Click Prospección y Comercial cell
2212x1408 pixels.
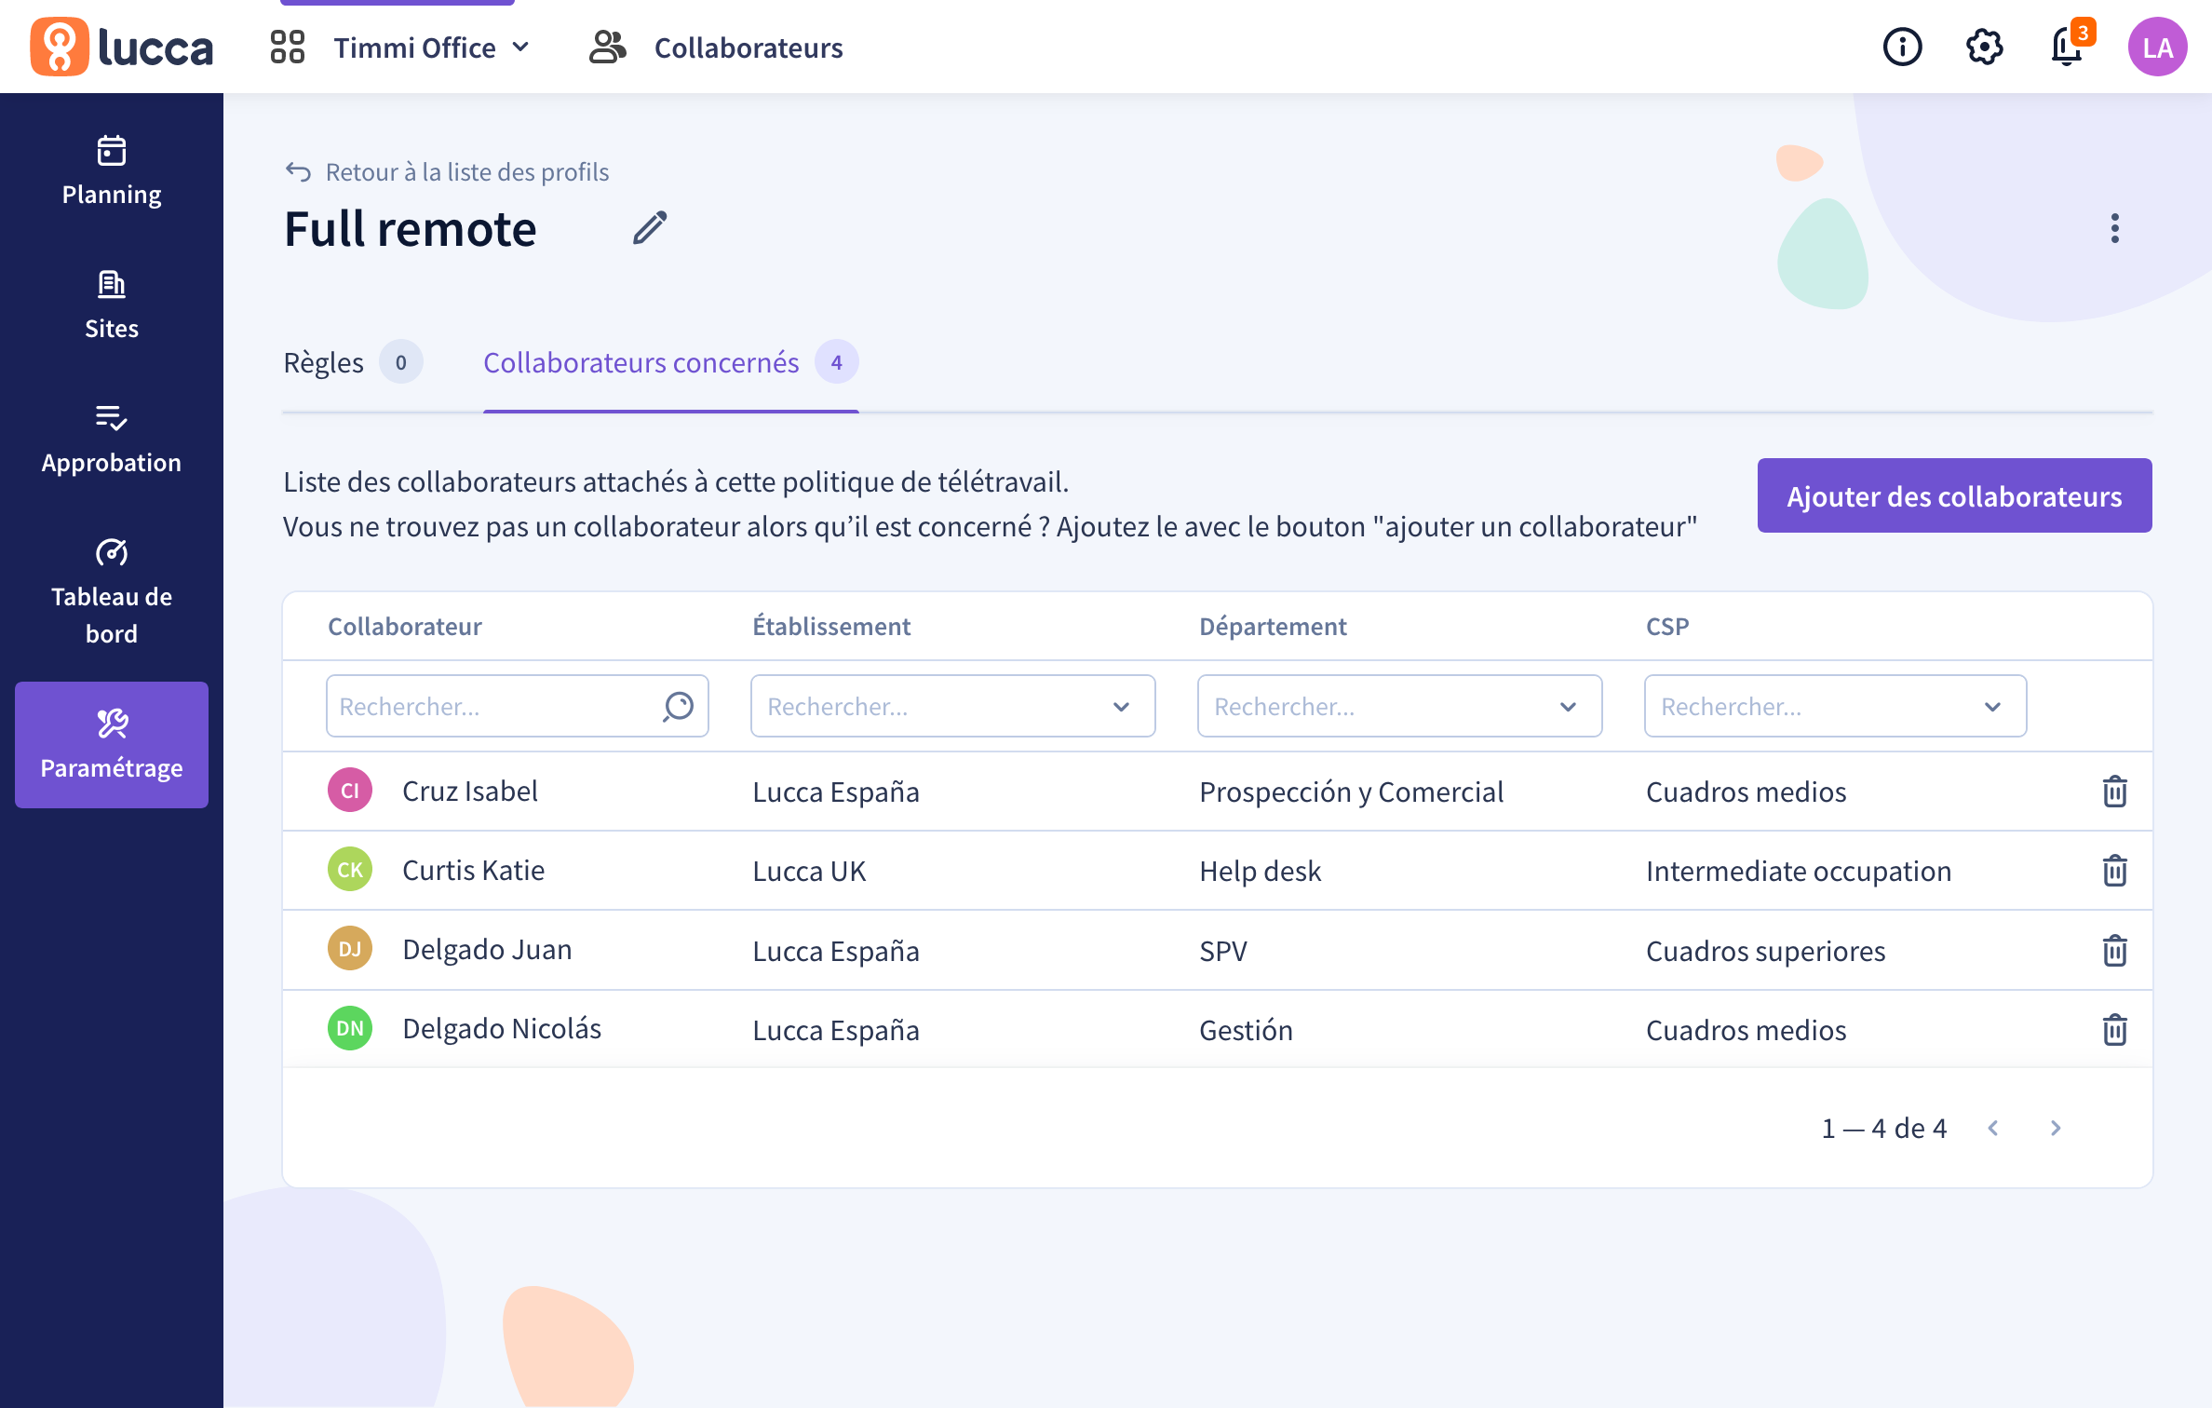click(x=1351, y=792)
